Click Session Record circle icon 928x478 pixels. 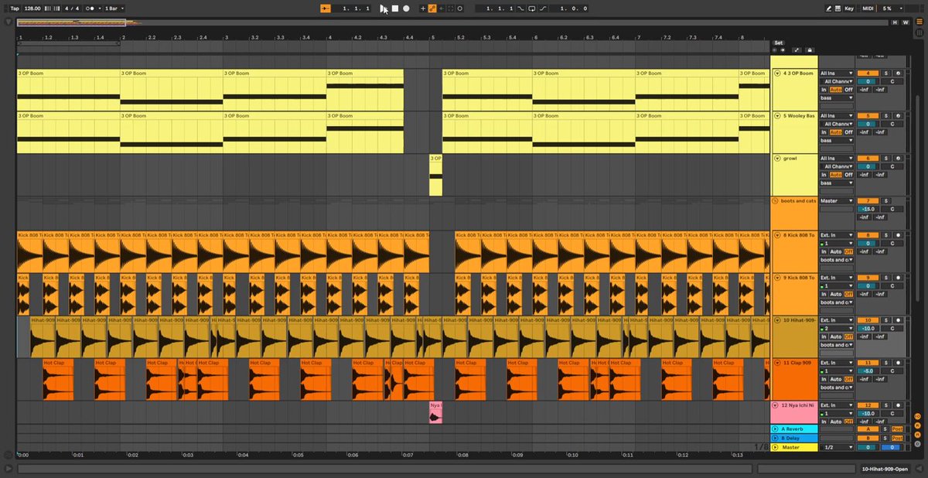click(x=460, y=8)
